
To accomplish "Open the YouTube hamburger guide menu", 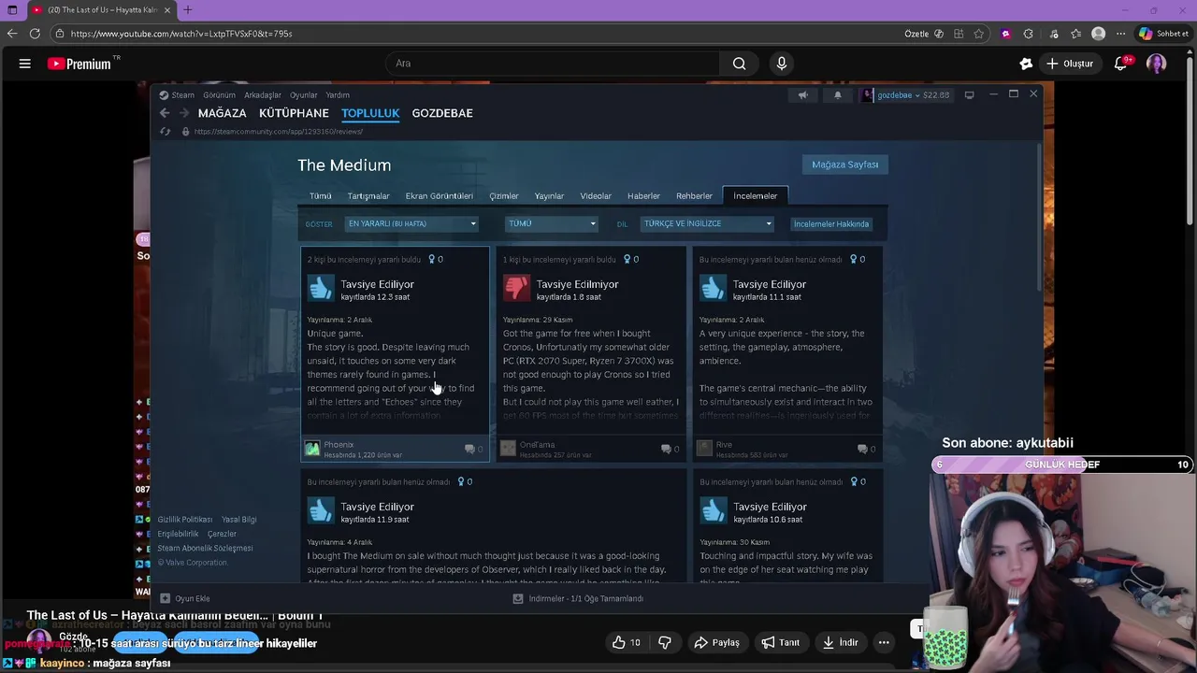I will (x=25, y=64).
